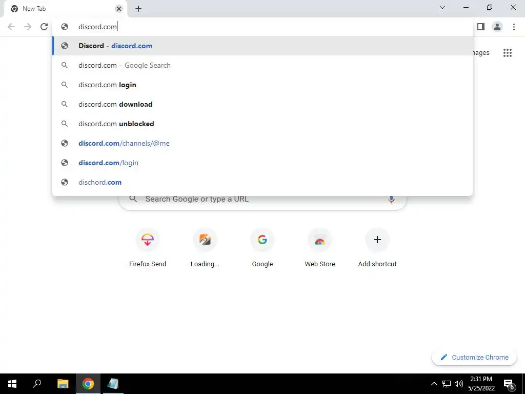
Task: Start voice search with the microphone icon
Action: (391, 199)
